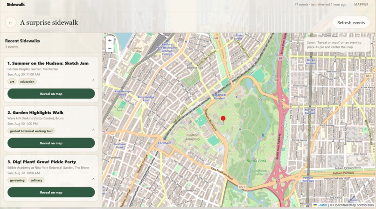The width and height of the screenshot is (376, 209).
Task: Click the culinary tag
Action: [x=36, y=180]
